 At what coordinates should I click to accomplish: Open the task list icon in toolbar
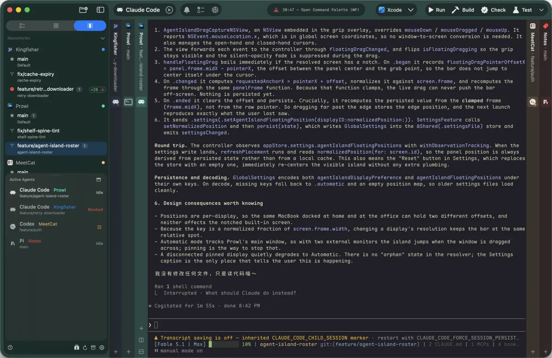(201, 10)
